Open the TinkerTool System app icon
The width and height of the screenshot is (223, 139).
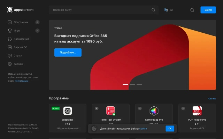(111, 111)
